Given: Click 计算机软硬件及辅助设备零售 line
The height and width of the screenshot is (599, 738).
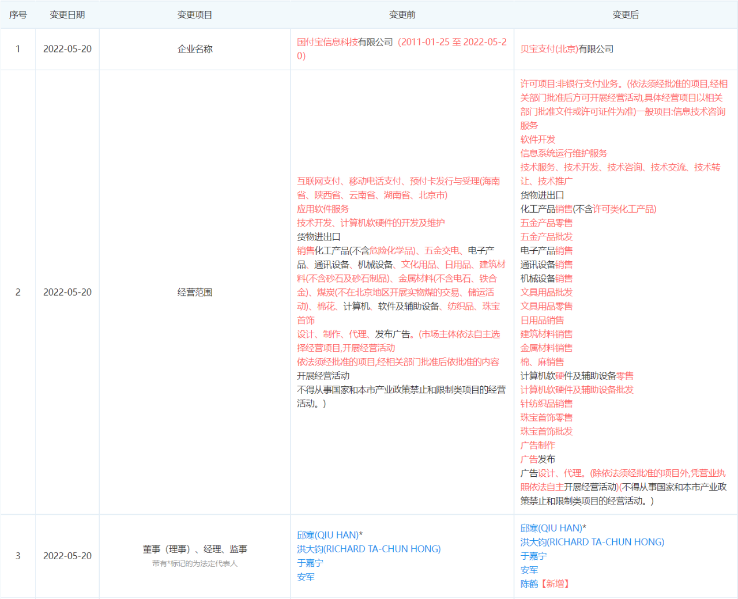Looking at the screenshot, I should click(x=577, y=375).
